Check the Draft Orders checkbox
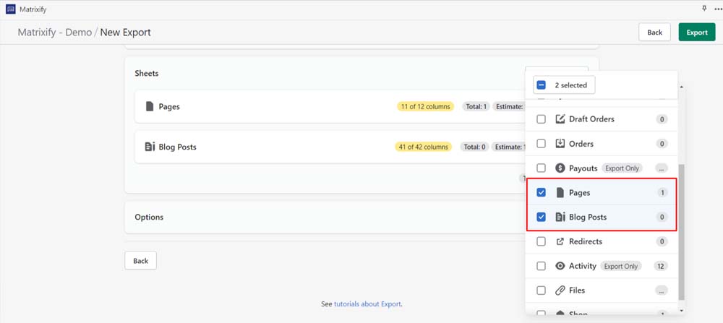Screen dimensions: 723x323 point(542,119)
